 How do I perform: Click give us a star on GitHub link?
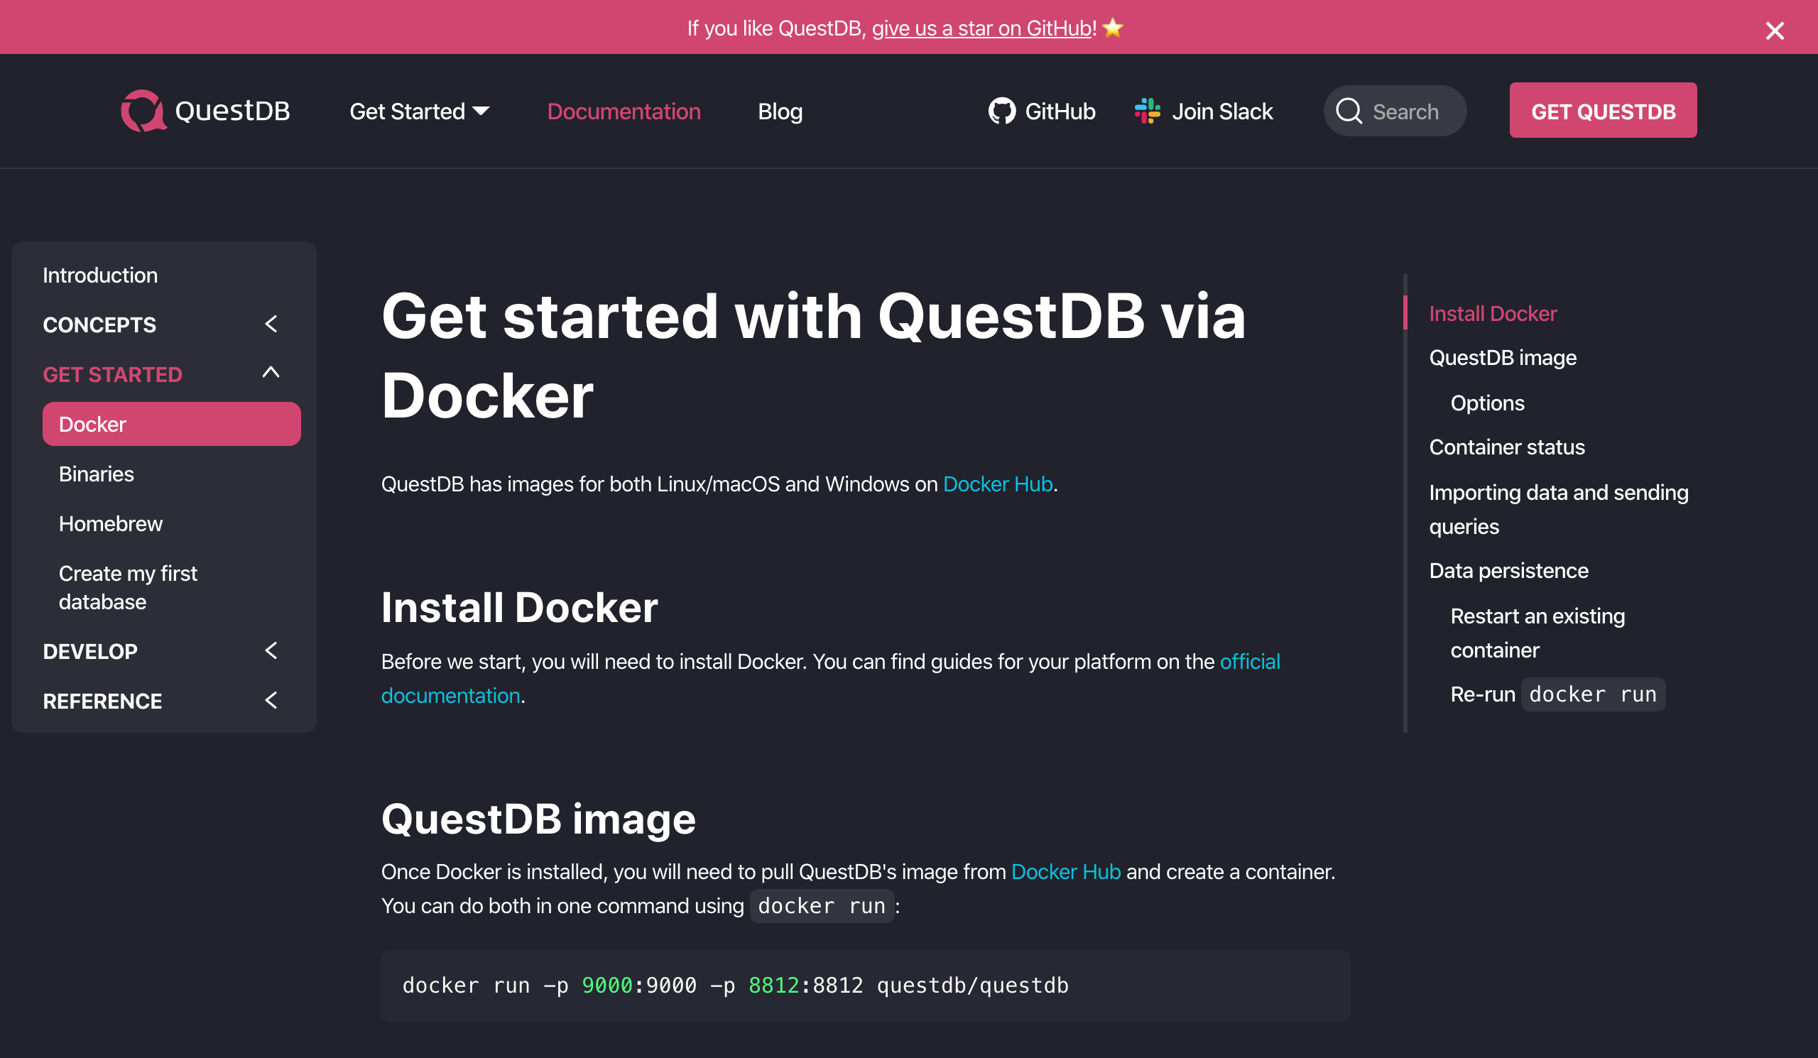981,28
